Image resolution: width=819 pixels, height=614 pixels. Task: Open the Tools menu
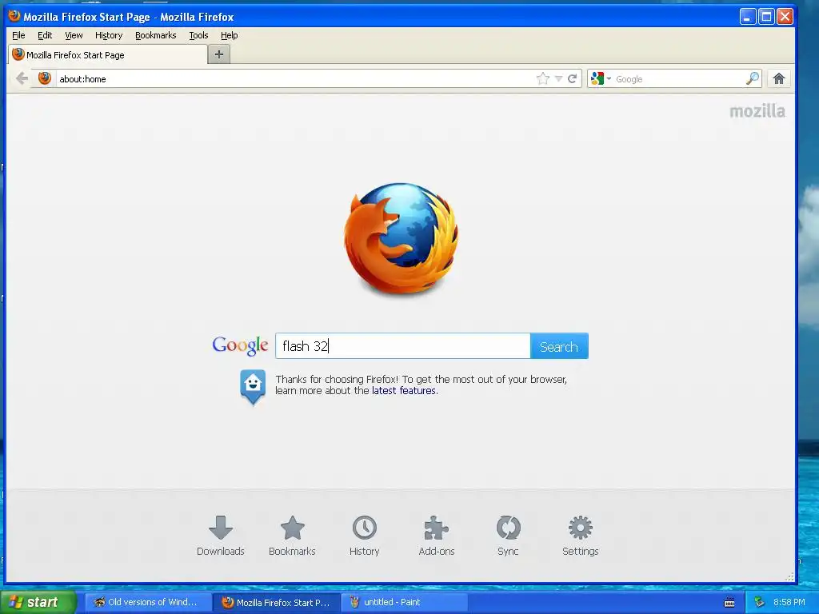[198, 35]
